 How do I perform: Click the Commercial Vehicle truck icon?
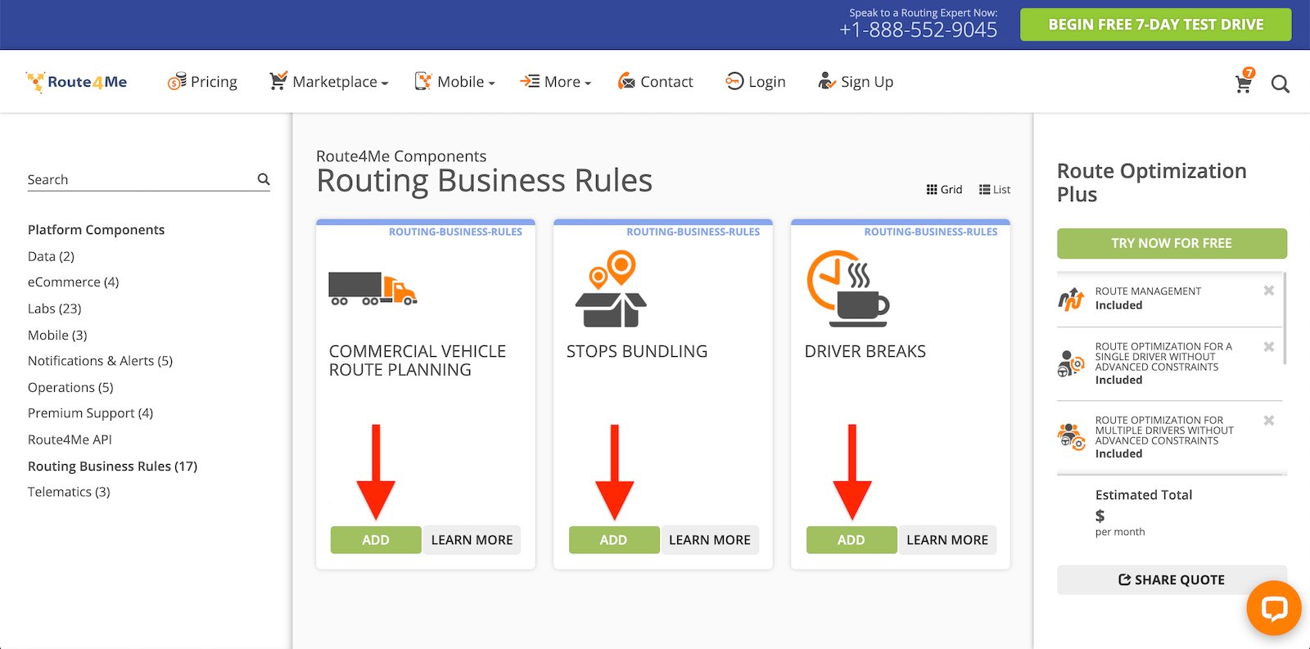(x=373, y=288)
